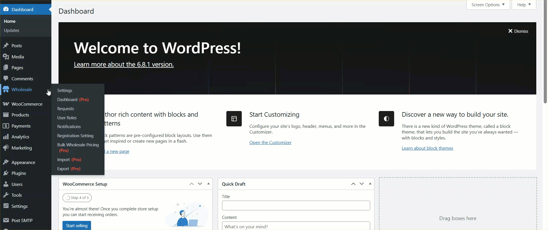Open Wholesale User Roles submenu item
The height and width of the screenshot is (230, 548).
(67, 118)
